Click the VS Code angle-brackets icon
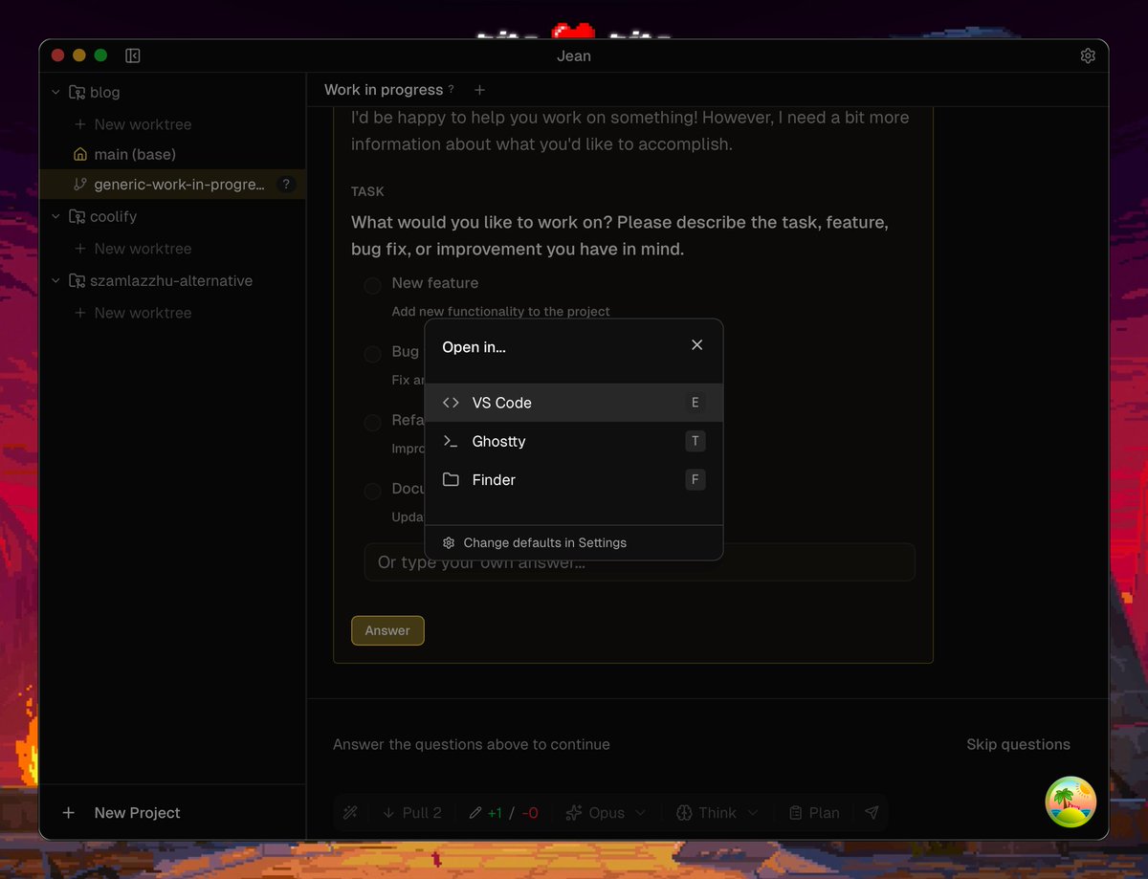This screenshot has width=1148, height=879. (451, 403)
